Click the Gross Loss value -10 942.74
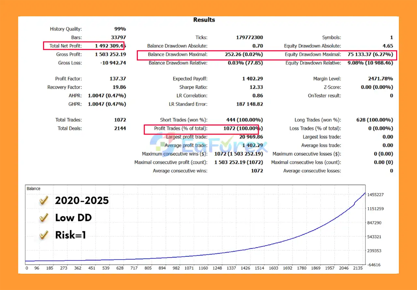This screenshot has width=417, height=290. [113, 63]
